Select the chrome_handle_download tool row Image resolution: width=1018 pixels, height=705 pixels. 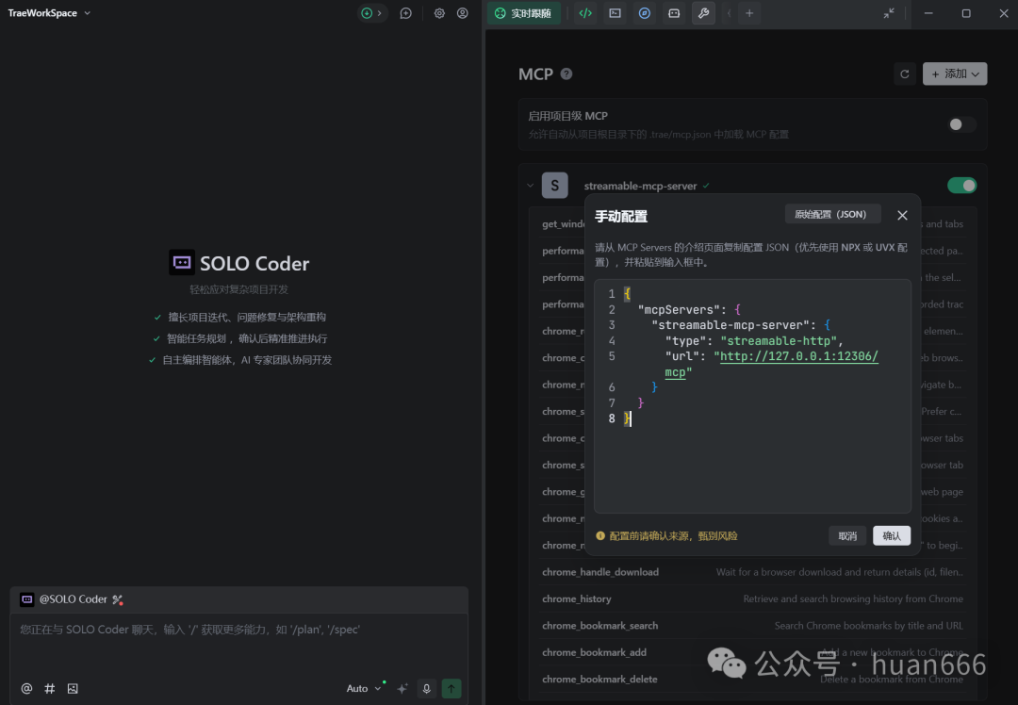point(752,572)
